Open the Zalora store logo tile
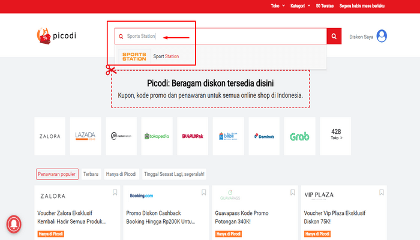This screenshot has width=420, height=240. pos(50,136)
